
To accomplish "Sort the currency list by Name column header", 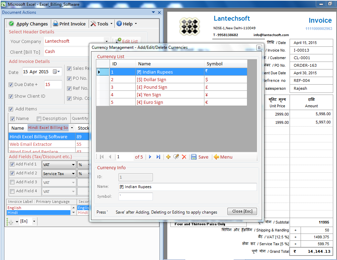I will (x=170, y=64).
